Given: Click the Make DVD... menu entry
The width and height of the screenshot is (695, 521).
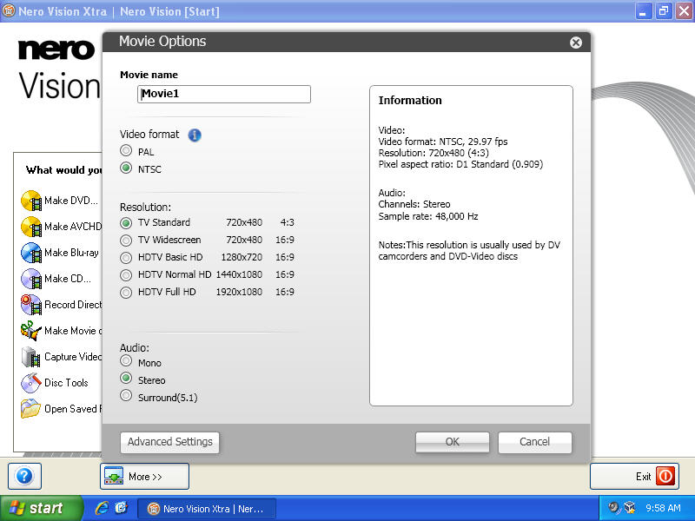Looking at the screenshot, I should pos(71,201).
